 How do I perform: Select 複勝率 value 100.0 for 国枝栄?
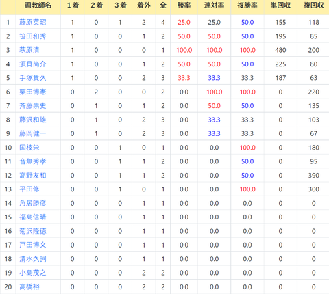pos(247,148)
